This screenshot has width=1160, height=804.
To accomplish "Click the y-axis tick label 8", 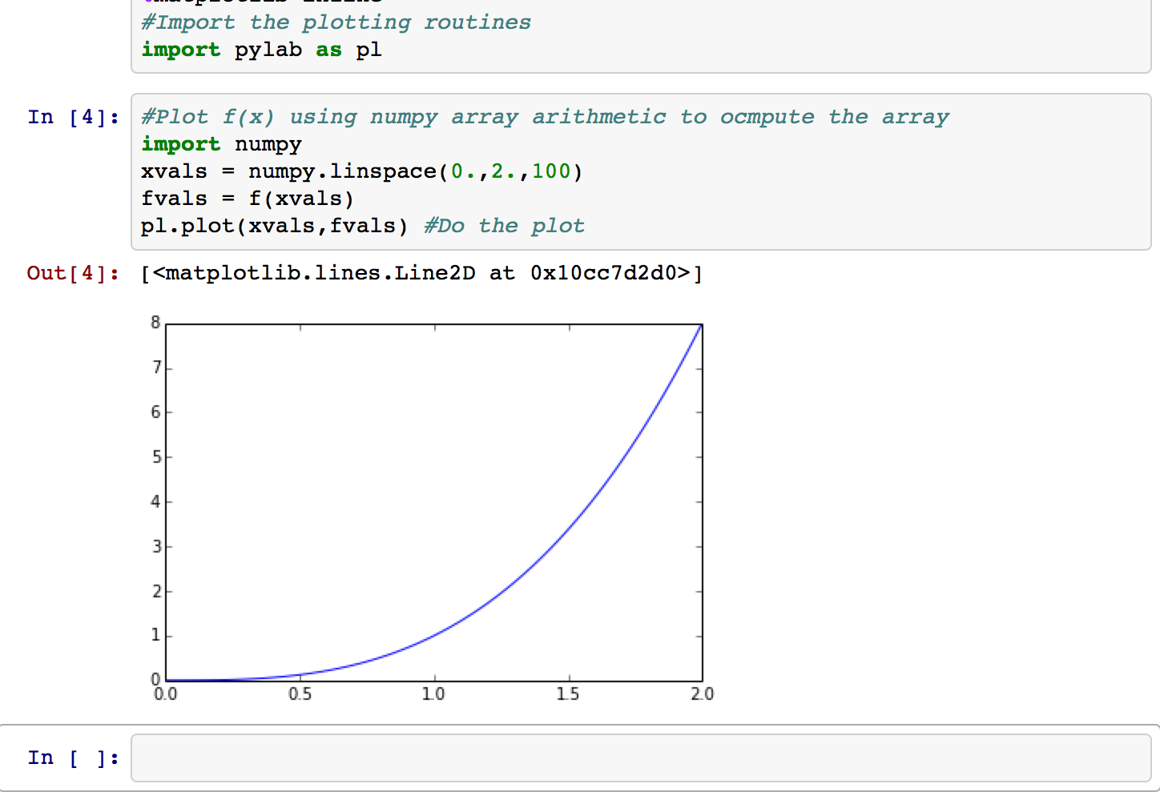I will 155,323.
